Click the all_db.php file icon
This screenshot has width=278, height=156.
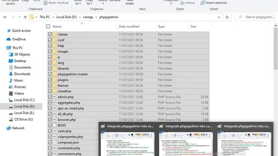(55, 114)
